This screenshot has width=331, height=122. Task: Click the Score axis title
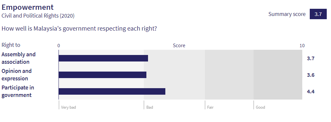(179, 46)
